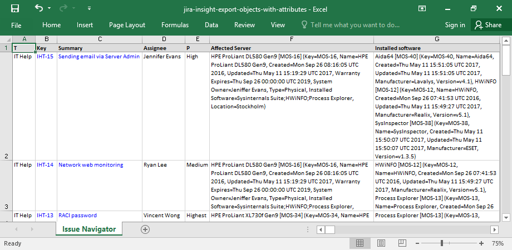The width and height of the screenshot is (512, 250).
Task: Open the IHT-15 issue key link
Action: [45, 56]
